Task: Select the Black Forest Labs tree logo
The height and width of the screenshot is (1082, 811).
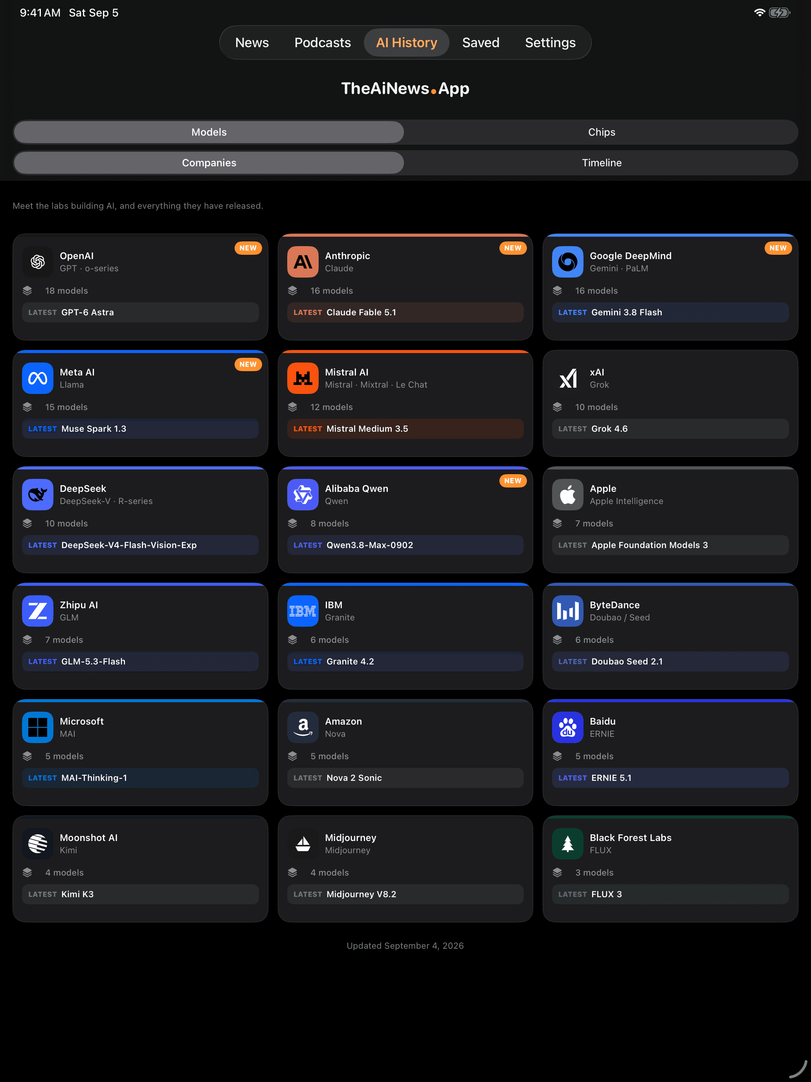Action: click(x=567, y=844)
